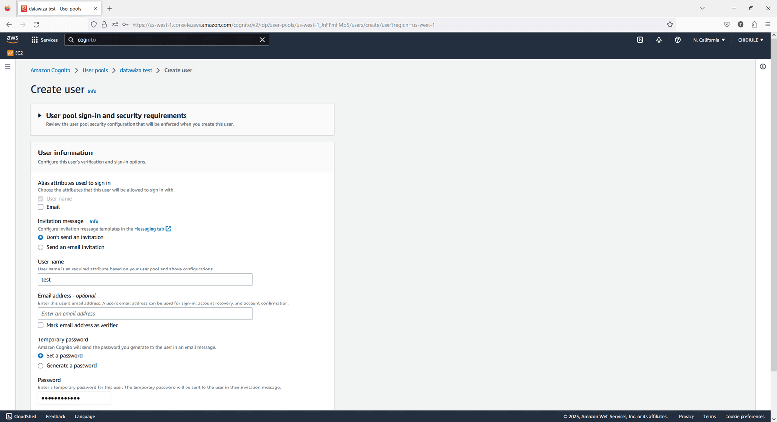Open Info link beside Invitation message
The width and height of the screenshot is (777, 422).
pos(94,221)
